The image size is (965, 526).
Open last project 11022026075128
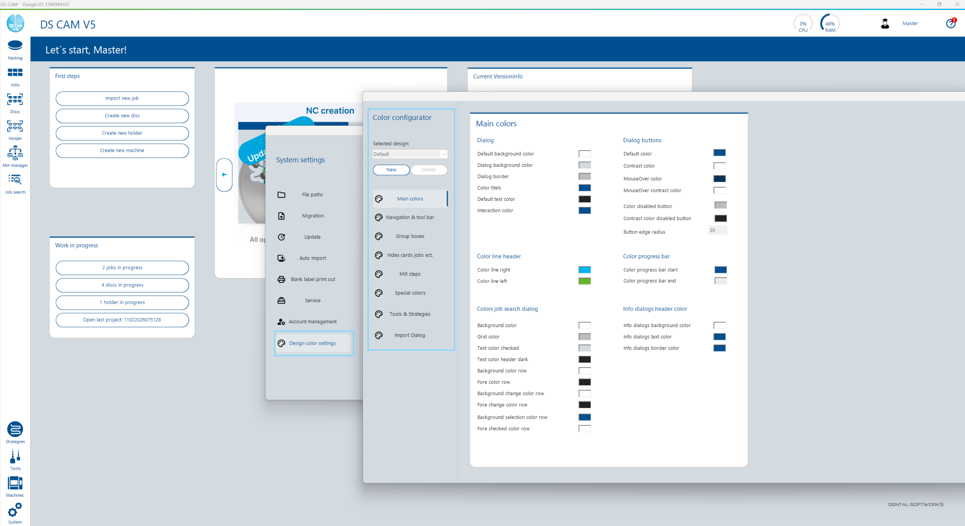[x=122, y=320]
